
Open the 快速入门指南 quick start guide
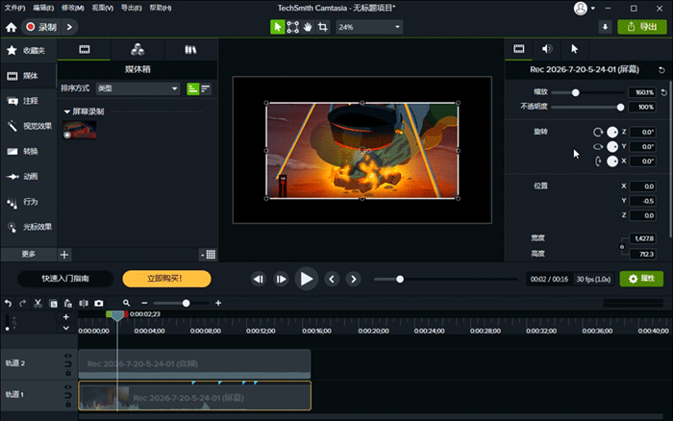[65, 279]
